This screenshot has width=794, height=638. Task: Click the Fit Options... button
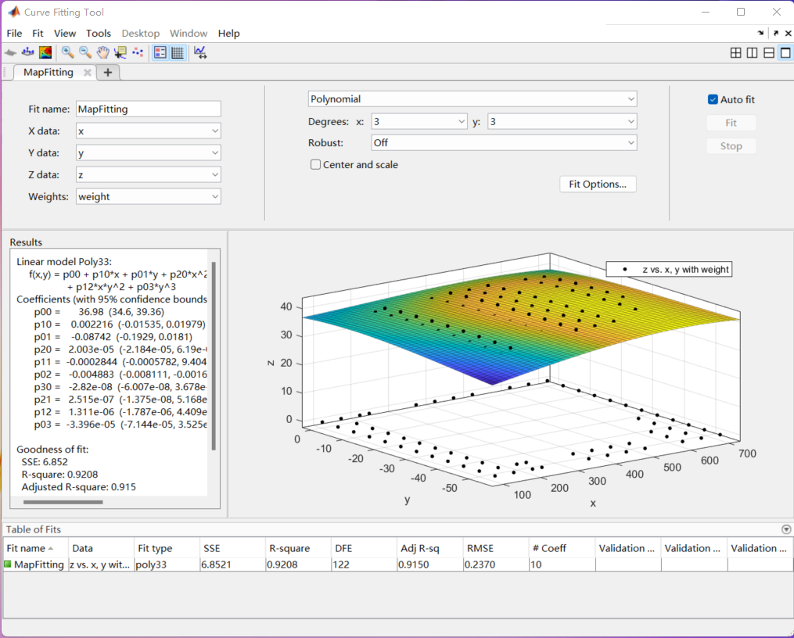598,185
